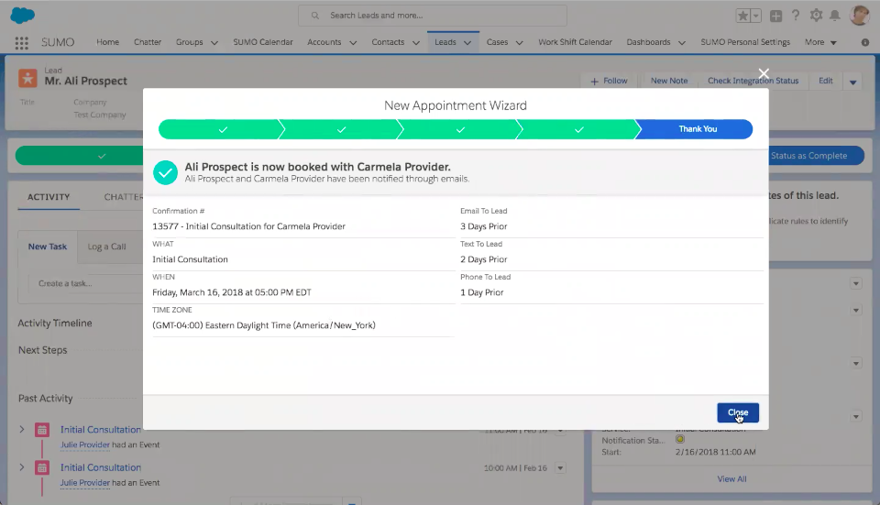Screen dimensions: 880x505
Task: Open the Help question mark icon
Action: pos(796,16)
